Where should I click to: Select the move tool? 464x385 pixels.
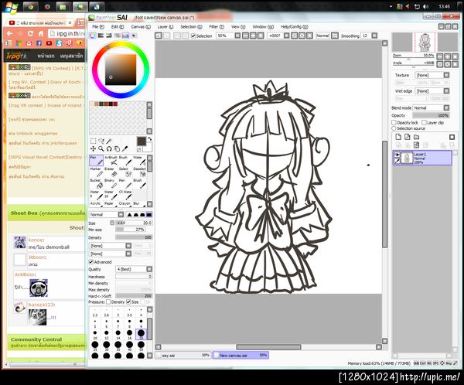coord(94,149)
